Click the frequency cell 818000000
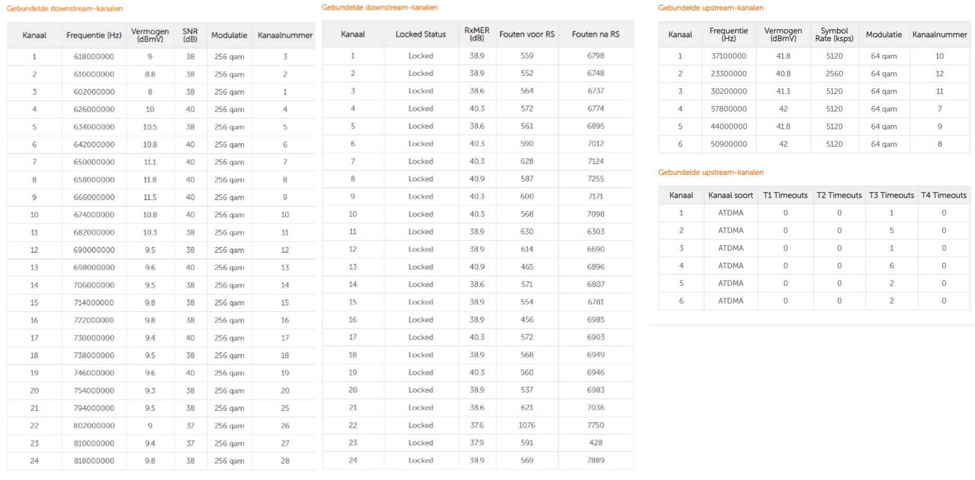975x480 pixels. [94, 461]
